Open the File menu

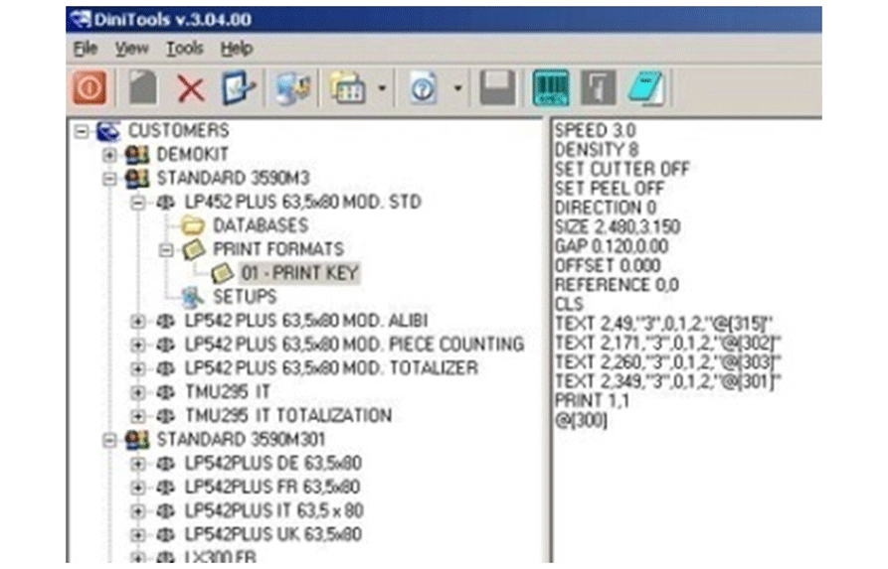[86, 48]
